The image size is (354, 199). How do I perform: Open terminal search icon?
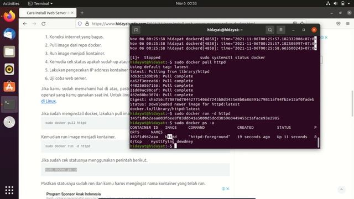pos(270,30)
